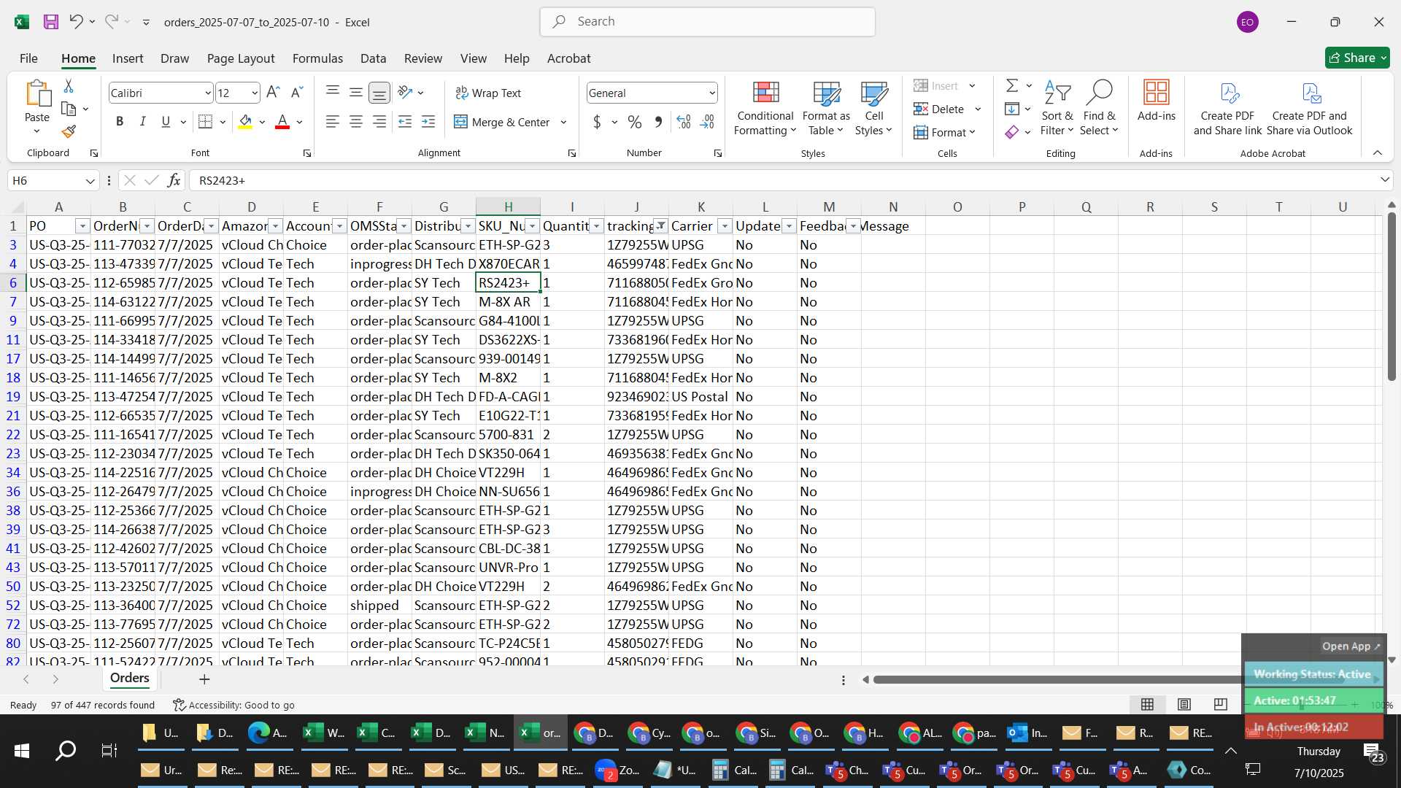Image resolution: width=1401 pixels, height=788 pixels.
Task: Open Conditional Formatting menu
Action: pyautogui.click(x=765, y=108)
